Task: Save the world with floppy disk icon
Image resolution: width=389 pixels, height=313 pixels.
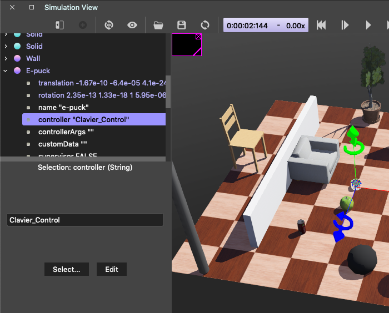Action: coord(181,25)
